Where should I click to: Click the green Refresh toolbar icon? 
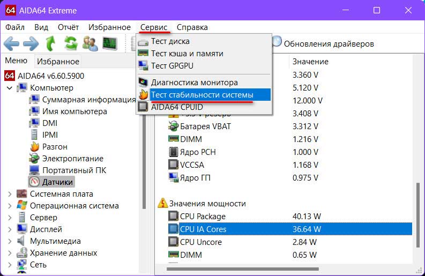(71, 43)
